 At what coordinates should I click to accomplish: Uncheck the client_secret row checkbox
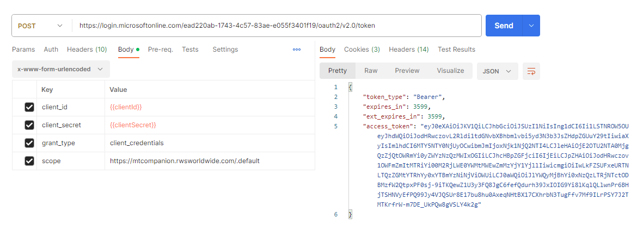point(29,125)
